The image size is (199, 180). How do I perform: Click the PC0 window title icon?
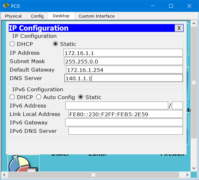click(x=6, y=6)
